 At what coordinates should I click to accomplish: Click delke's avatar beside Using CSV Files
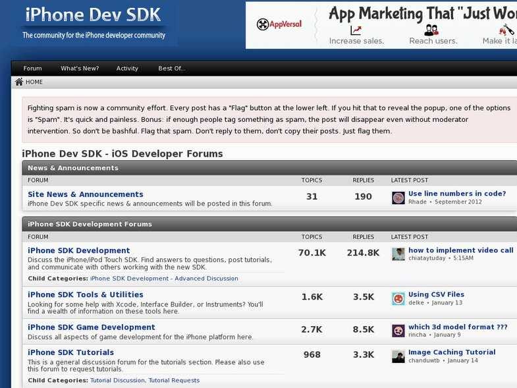pos(398,299)
